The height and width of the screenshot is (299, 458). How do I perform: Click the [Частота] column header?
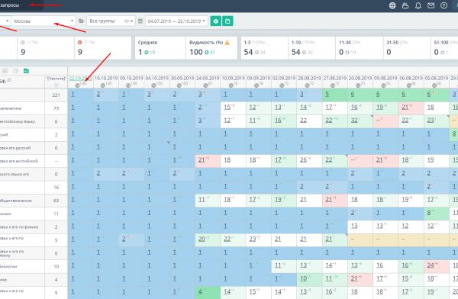pyautogui.click(x=56, y=79)
